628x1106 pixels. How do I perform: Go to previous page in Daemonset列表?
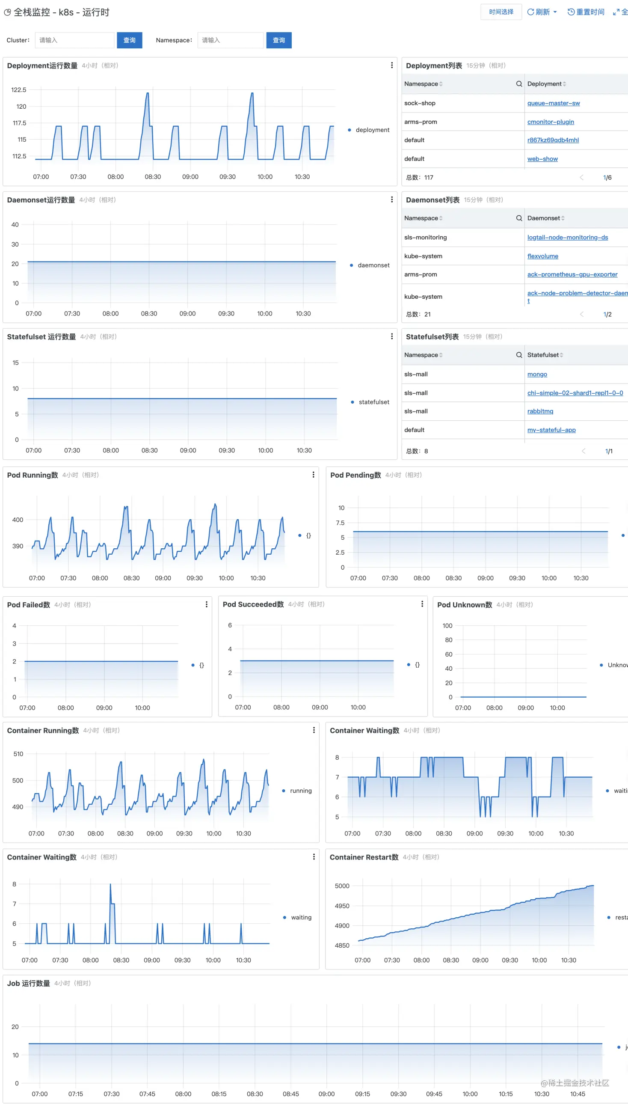581,314
